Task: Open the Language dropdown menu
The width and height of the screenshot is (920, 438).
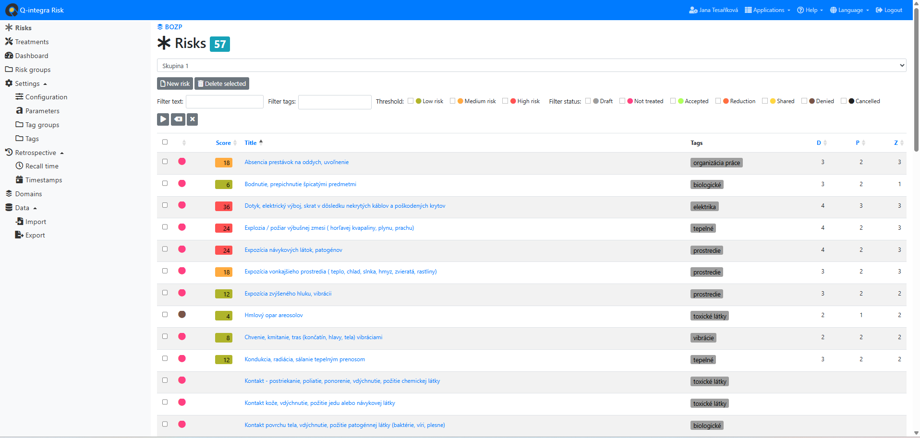Action: [849, 10]
